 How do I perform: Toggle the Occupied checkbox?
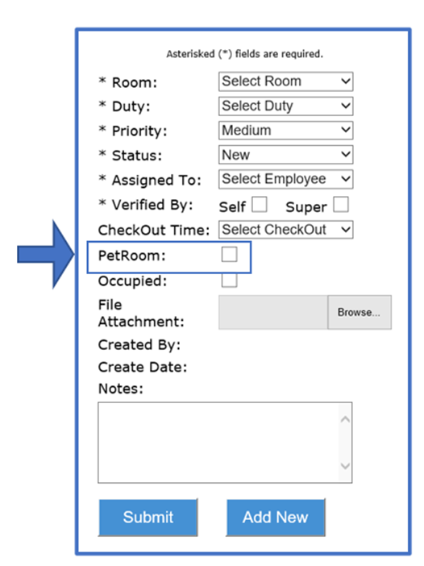[230, 281]
